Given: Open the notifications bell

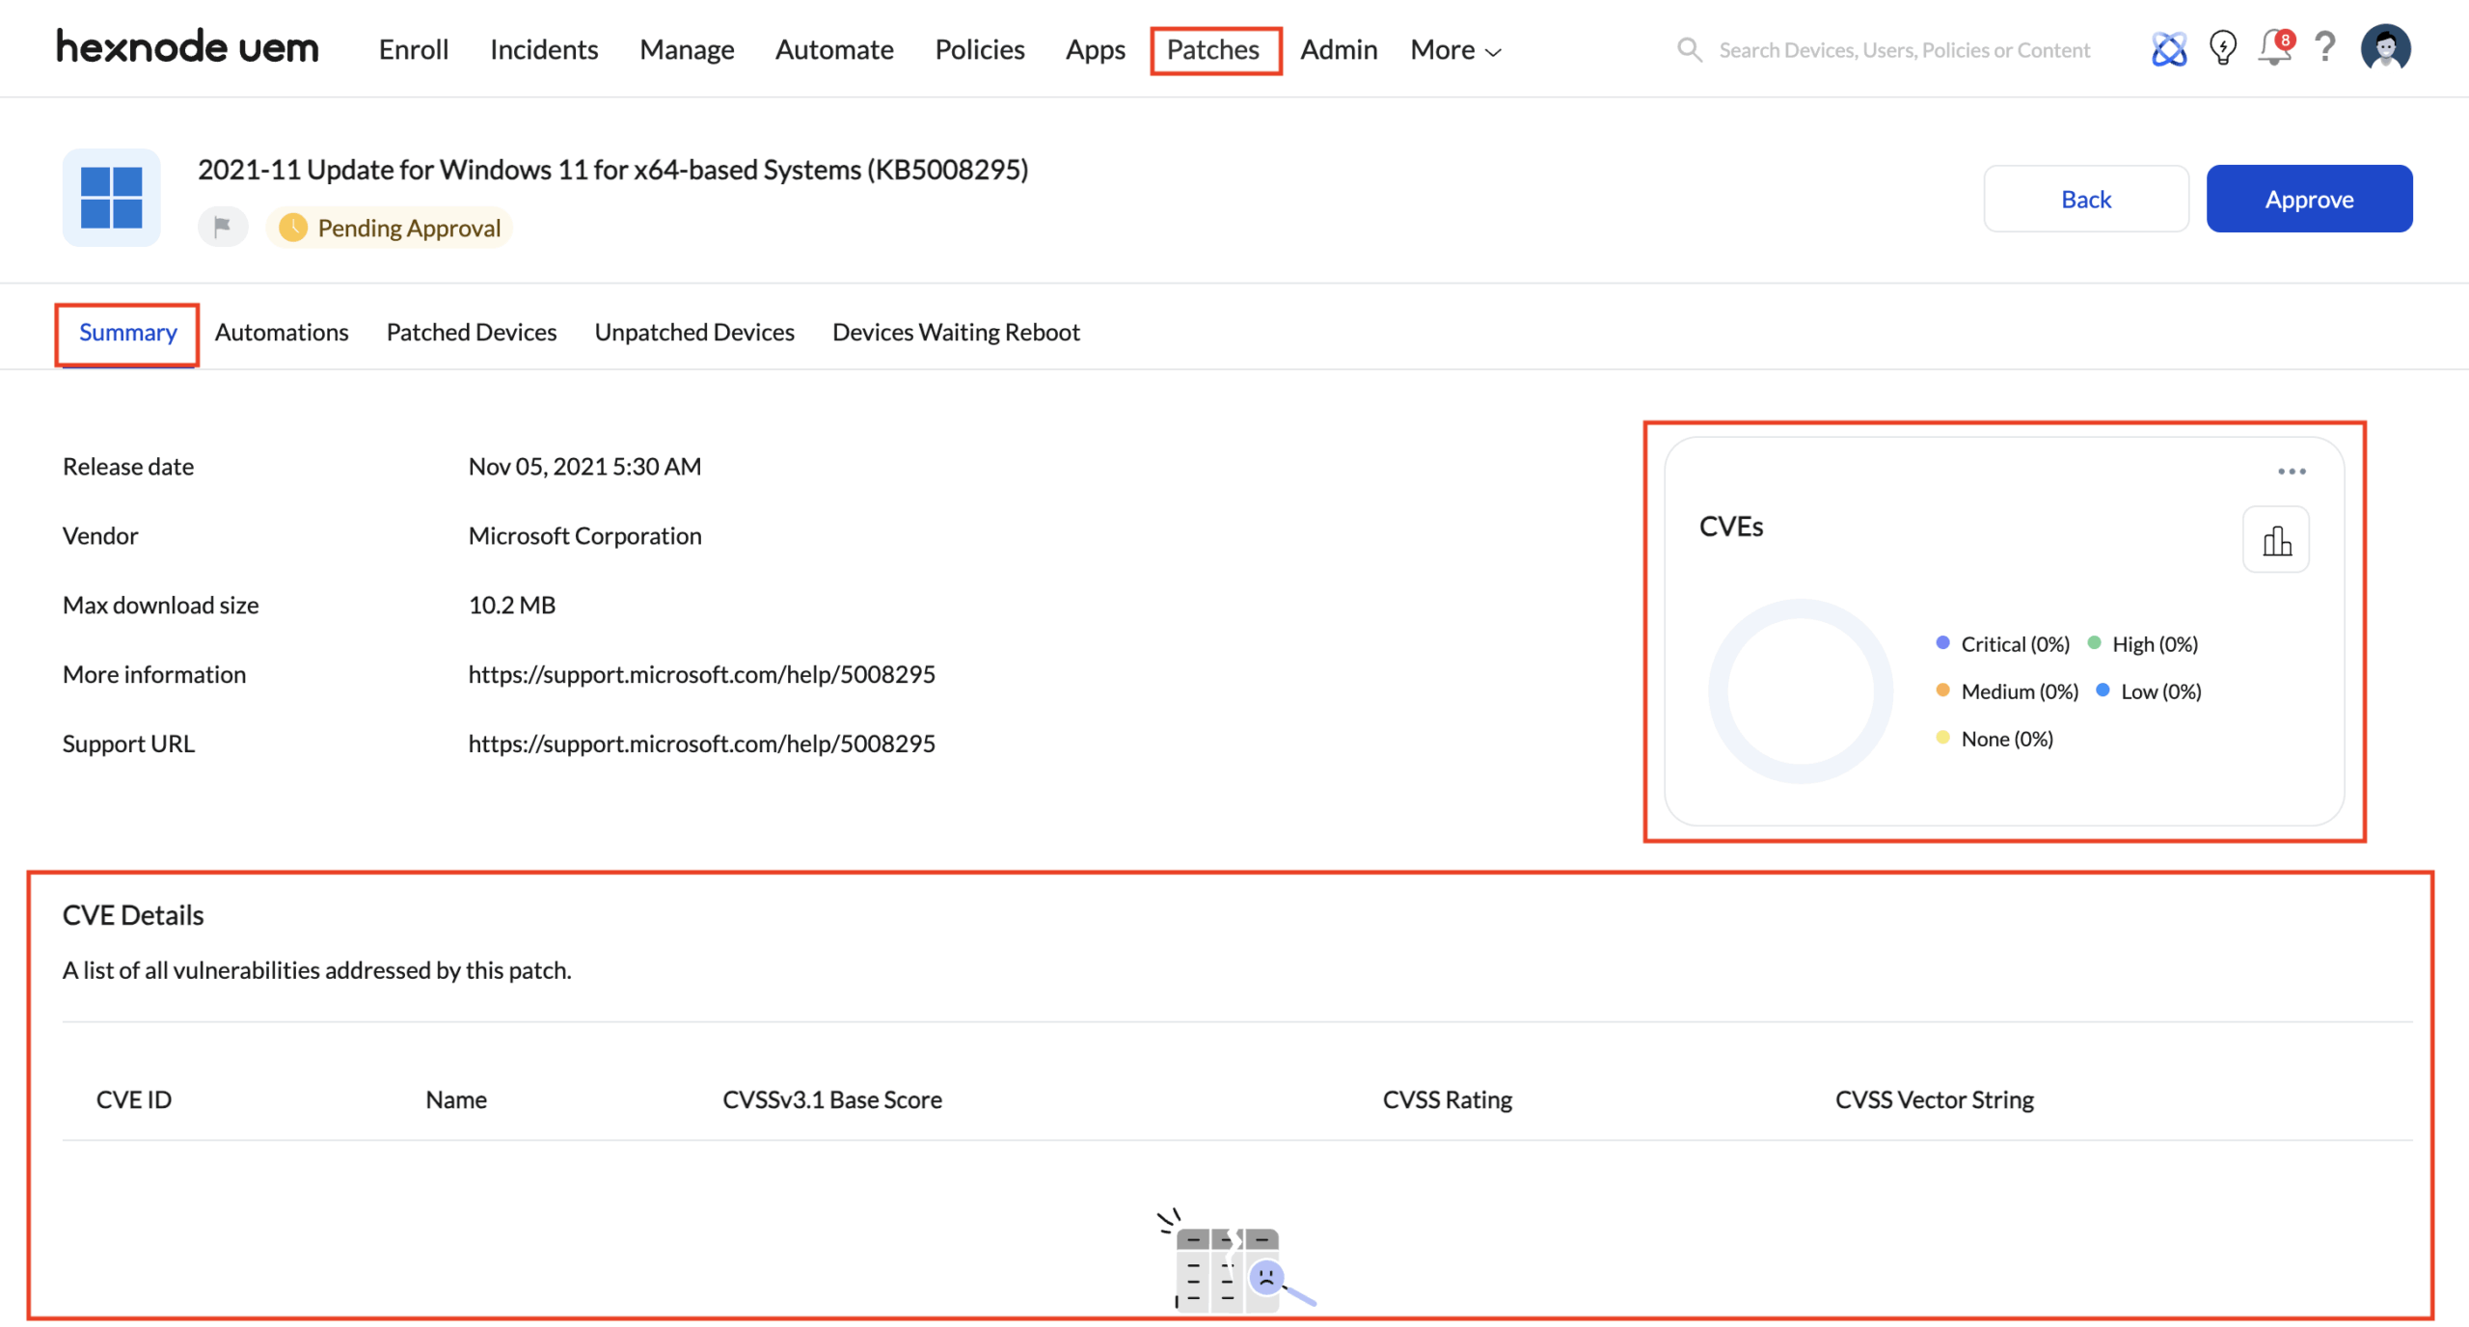Looking at the screenshot, I should coord(2273,48).
